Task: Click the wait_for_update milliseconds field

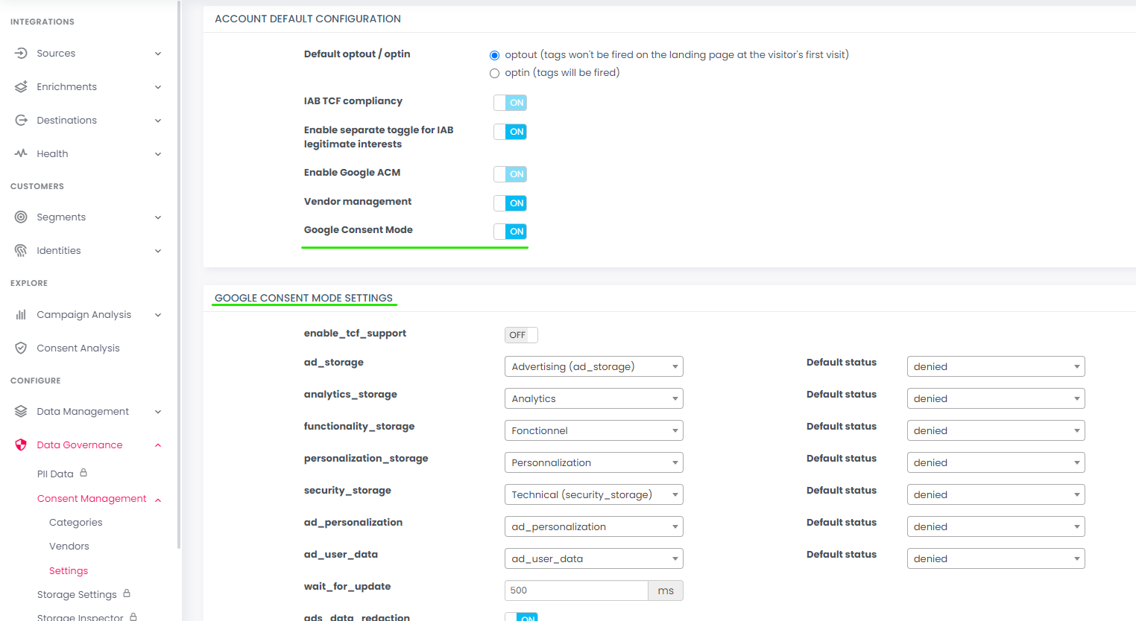Action: pyautogui.click(x=575, y=590)
